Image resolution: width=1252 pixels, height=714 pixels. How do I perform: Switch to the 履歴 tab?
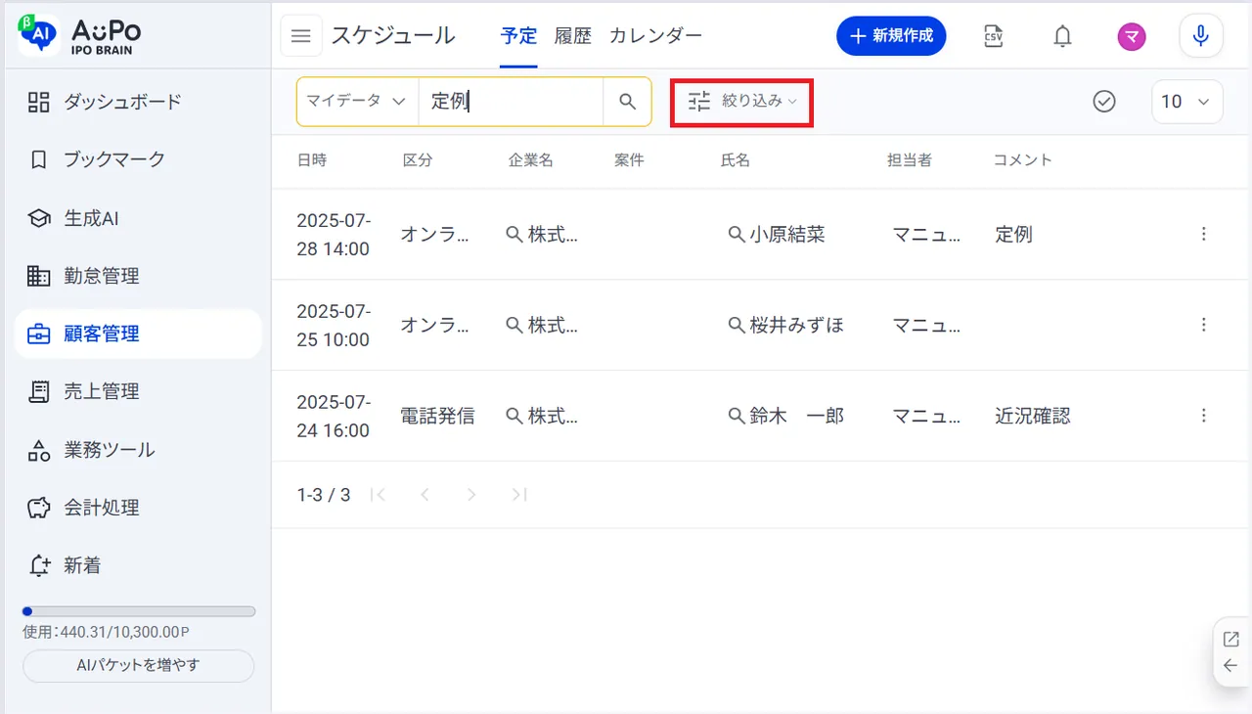coord(573,36)
